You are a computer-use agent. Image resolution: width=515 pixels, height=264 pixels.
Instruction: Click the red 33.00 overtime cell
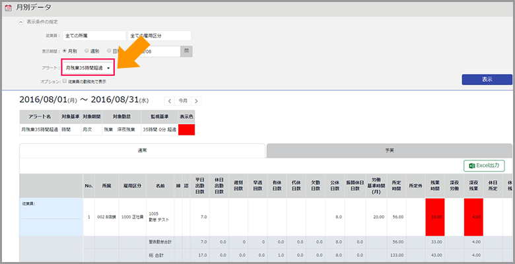pos(435,216)
